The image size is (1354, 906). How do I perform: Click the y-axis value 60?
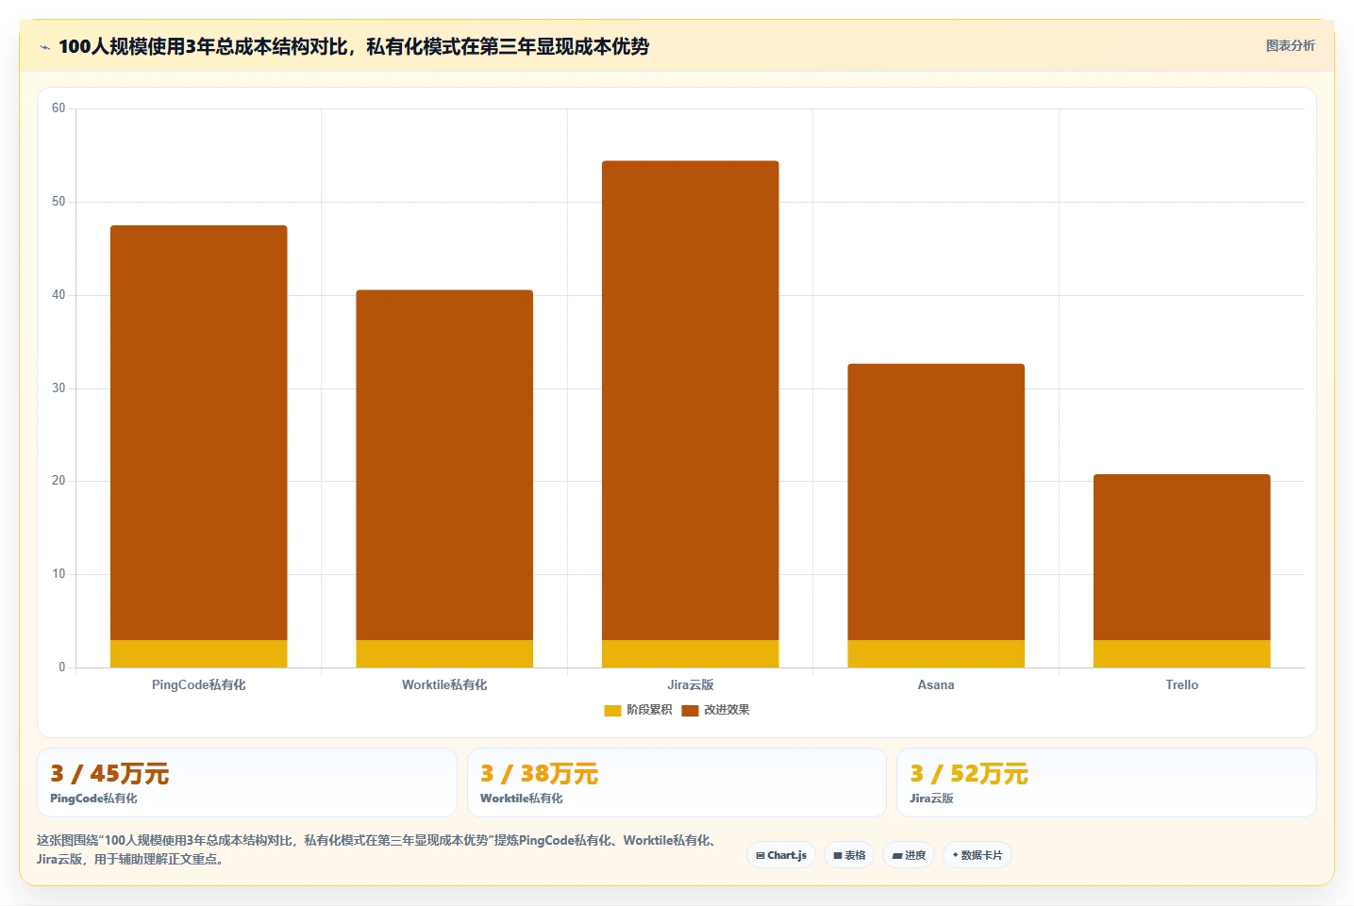59,108
